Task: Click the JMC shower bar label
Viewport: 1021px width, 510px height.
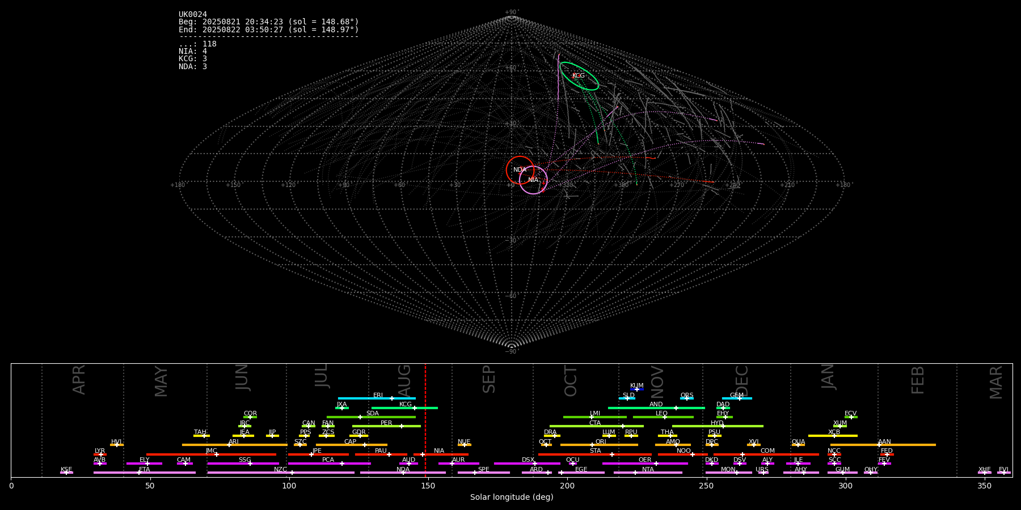Action: pyautogui.click(x=211, y=451)
